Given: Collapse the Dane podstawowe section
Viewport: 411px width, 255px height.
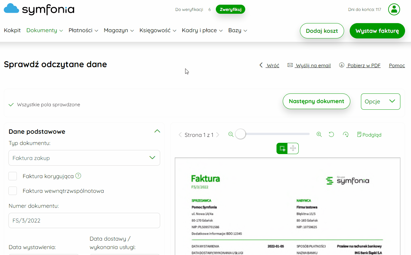Looking at the screenshot, I should click(x=157, y=131).
